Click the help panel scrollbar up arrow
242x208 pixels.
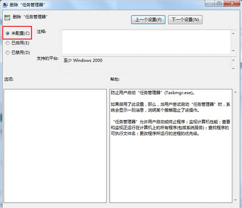pyautogui.click(x=235, y=92)
